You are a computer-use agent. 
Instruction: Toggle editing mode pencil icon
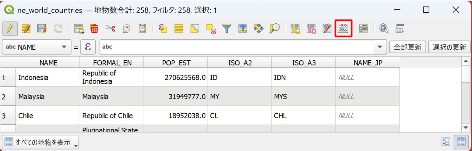(10, 29)
